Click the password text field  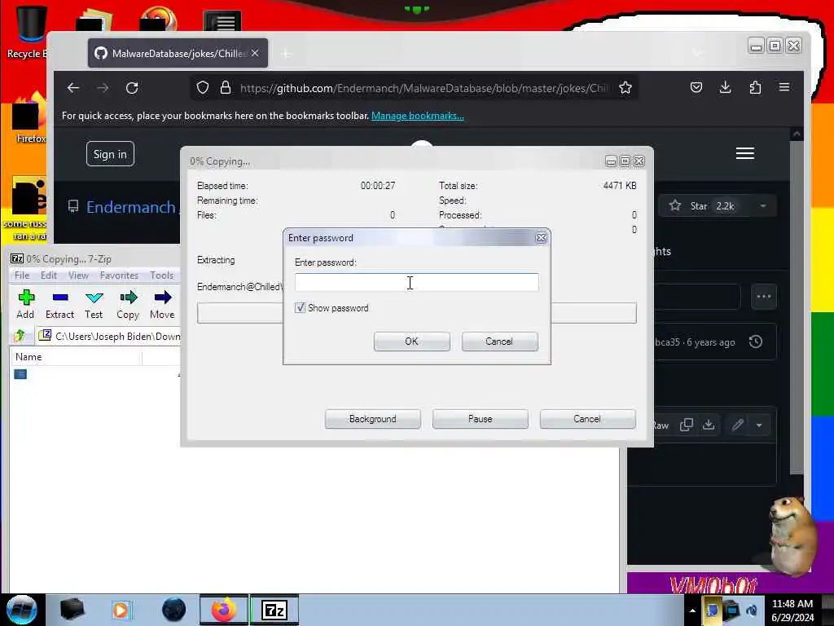(416, 282)
